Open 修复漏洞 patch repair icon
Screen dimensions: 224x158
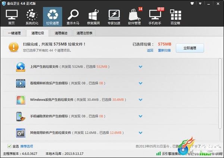click(x=93, y=17)
